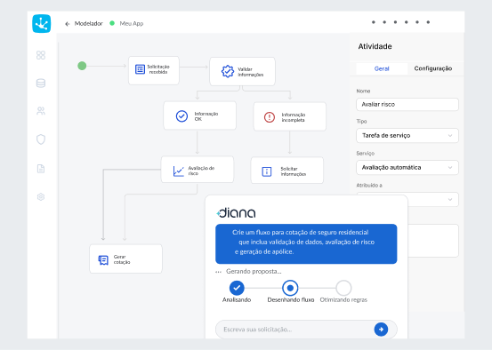The image size is (492, 350).
Task: Switch to the Configuração tab
Action: [433, 68]
